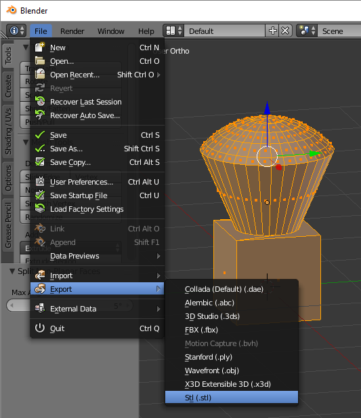The height and width of the screenshot is (418, 361).
Task: Export as FBX (.fbx)
Action: point(232,330)
